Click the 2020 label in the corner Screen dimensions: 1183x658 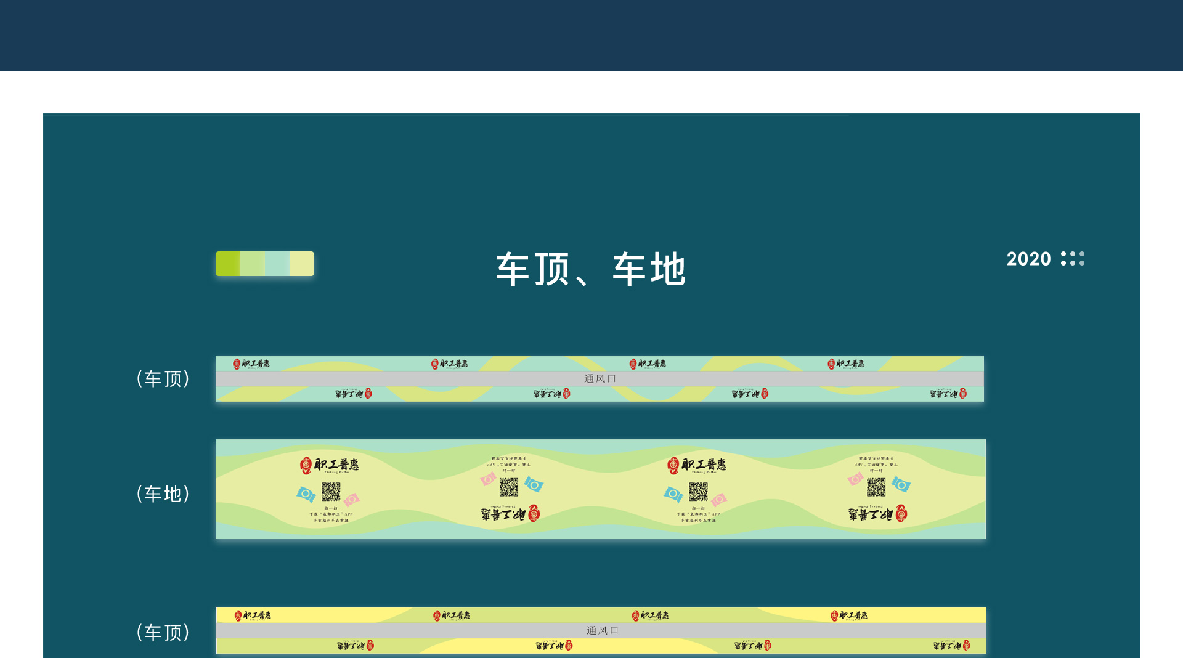(x=1028, y=259)
